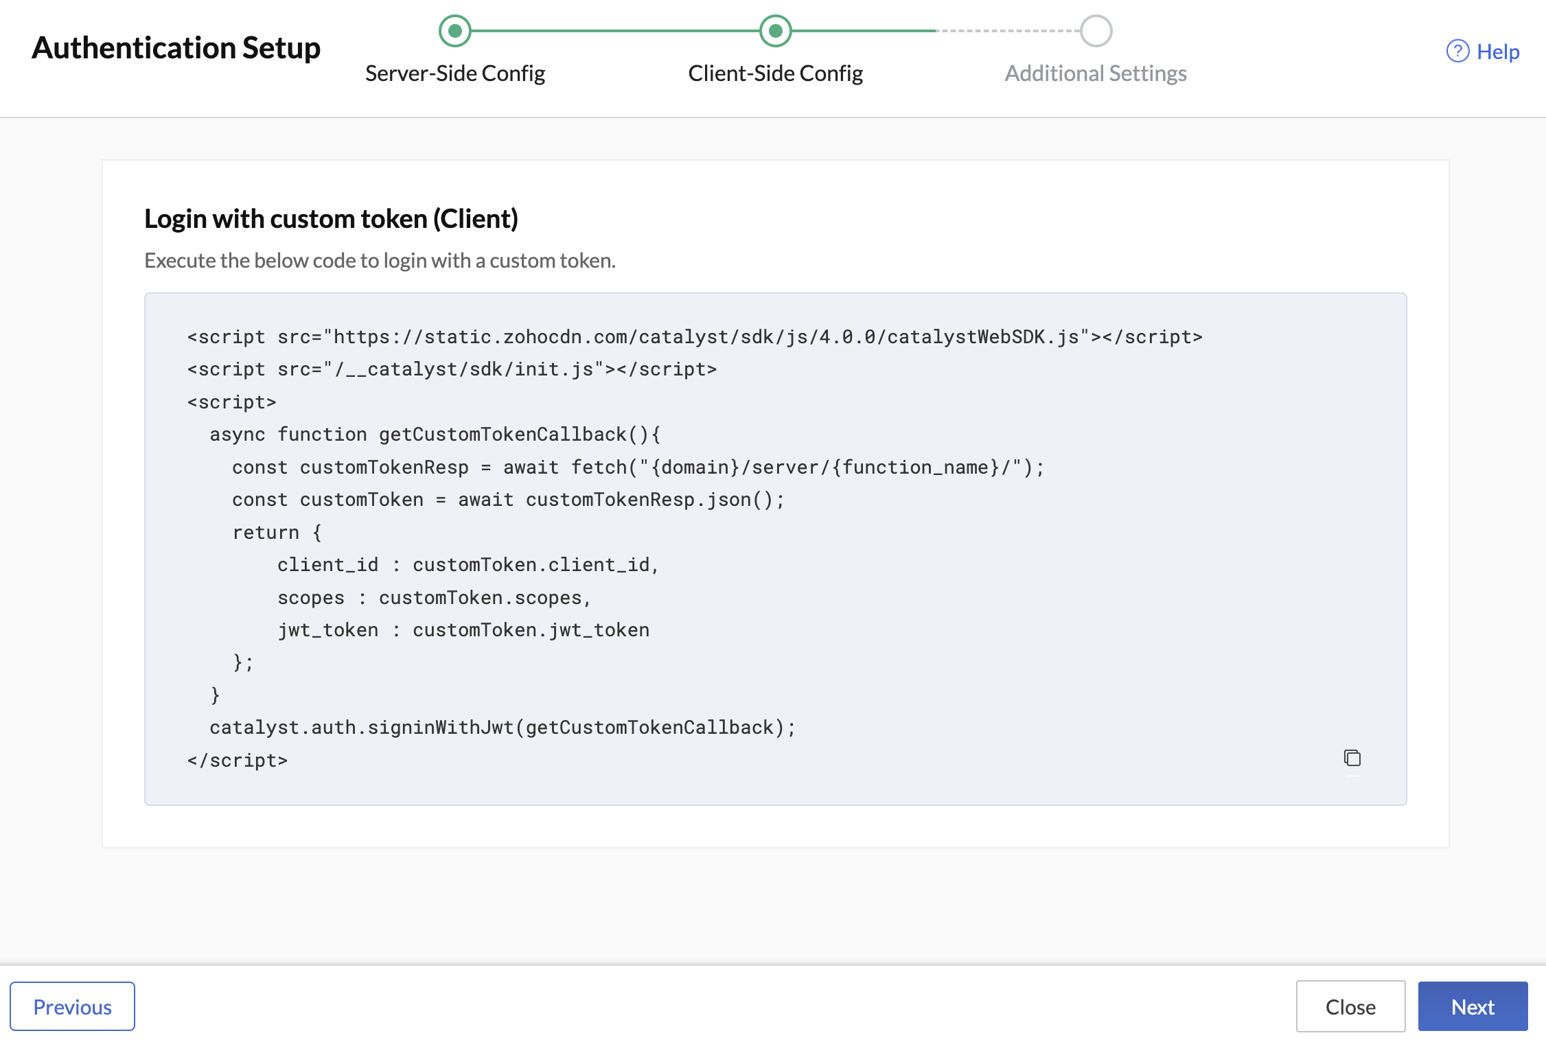Select the Client-Side Config step circle
Viewport: 1546px width, 1042px height.
774,30
